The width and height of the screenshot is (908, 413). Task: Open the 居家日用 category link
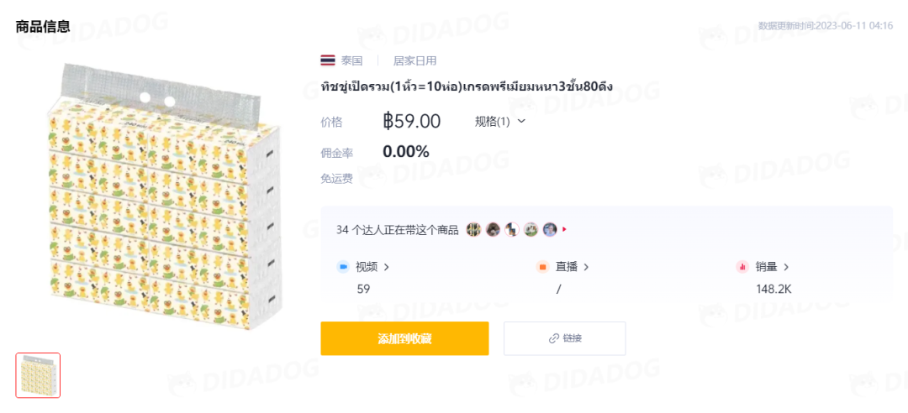click(x=414, y=60)
